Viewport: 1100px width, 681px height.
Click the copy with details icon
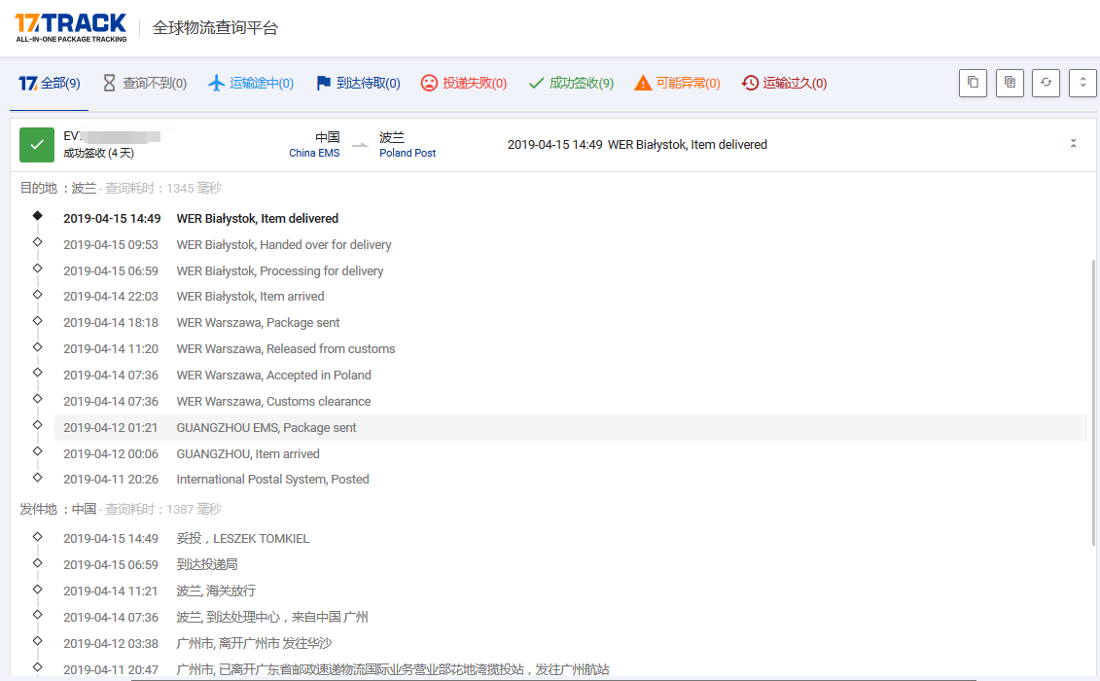click(1010, 83)
